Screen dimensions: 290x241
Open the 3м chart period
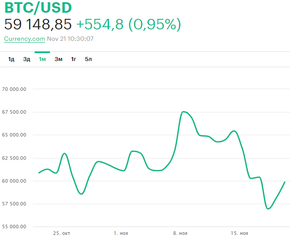tap(58, 59)
